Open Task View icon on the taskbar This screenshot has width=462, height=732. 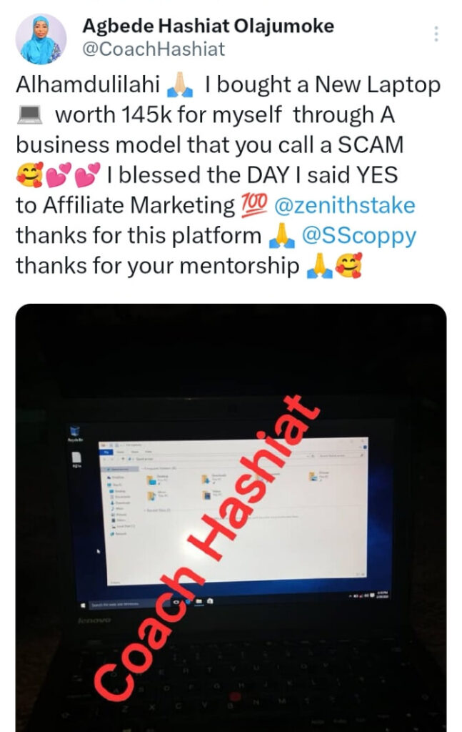click(x=176, y=602)
